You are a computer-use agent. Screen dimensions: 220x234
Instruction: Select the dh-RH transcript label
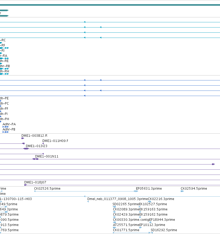[4, 71]
